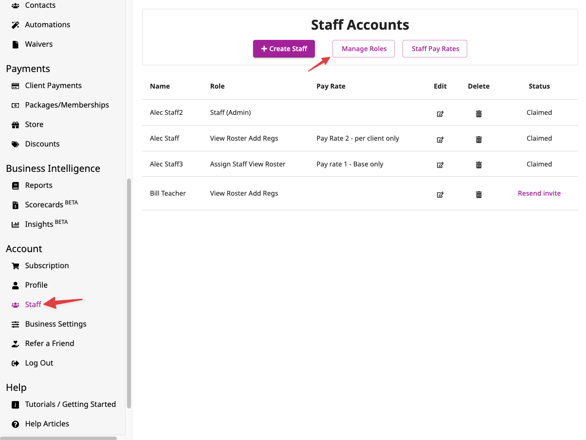
Task: Select 'Assign Staff View Roster' role cell
Action: 248,164
